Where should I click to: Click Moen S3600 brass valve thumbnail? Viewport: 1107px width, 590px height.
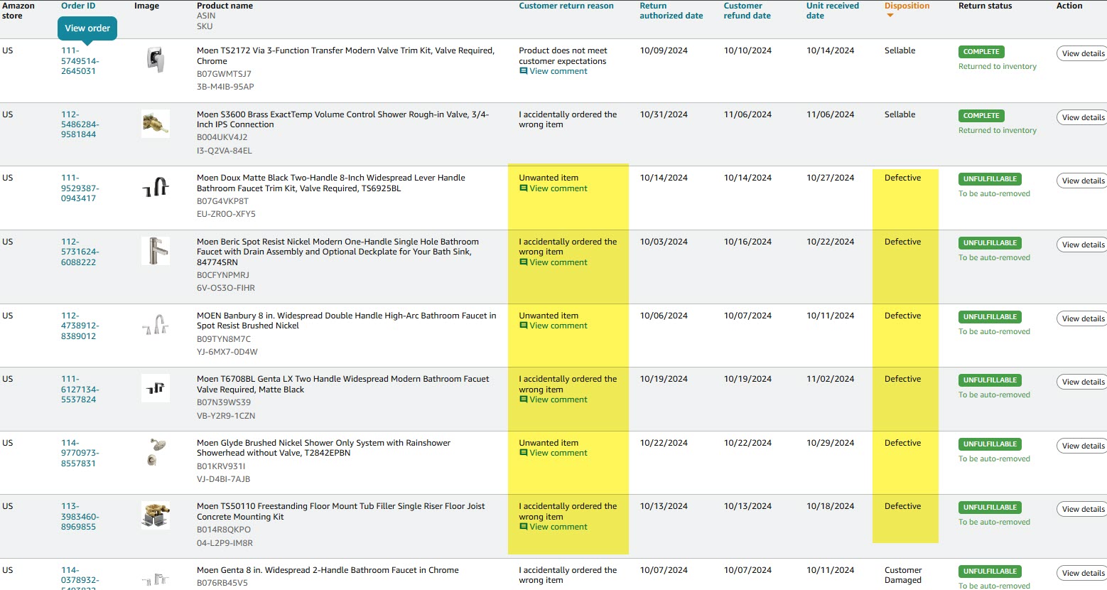point(156,124)
